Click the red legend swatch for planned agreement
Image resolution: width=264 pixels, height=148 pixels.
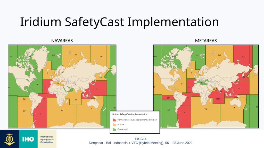pyautogui.click(x=114, y=120)
